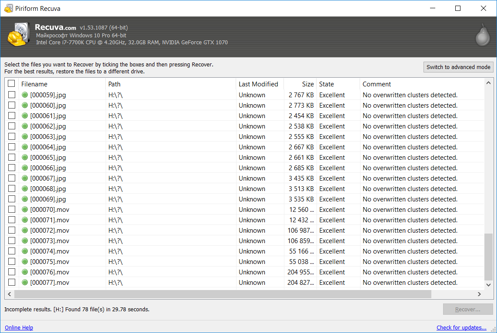Click the Piriform pear logo icon

(482, 35)
